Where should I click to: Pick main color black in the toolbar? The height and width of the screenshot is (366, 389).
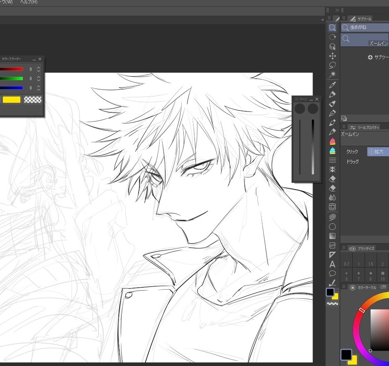[330, 292]
